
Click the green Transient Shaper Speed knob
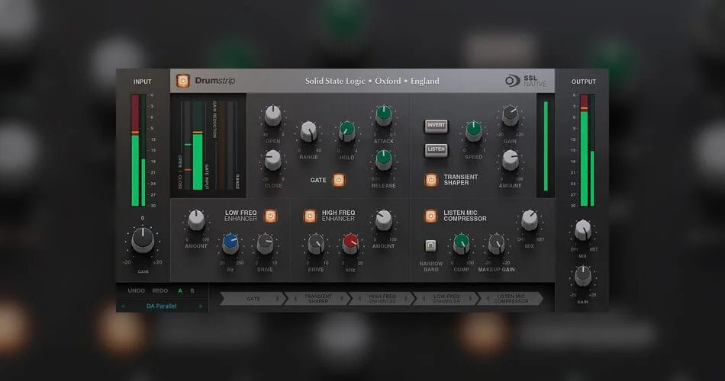tap(473, 131)
